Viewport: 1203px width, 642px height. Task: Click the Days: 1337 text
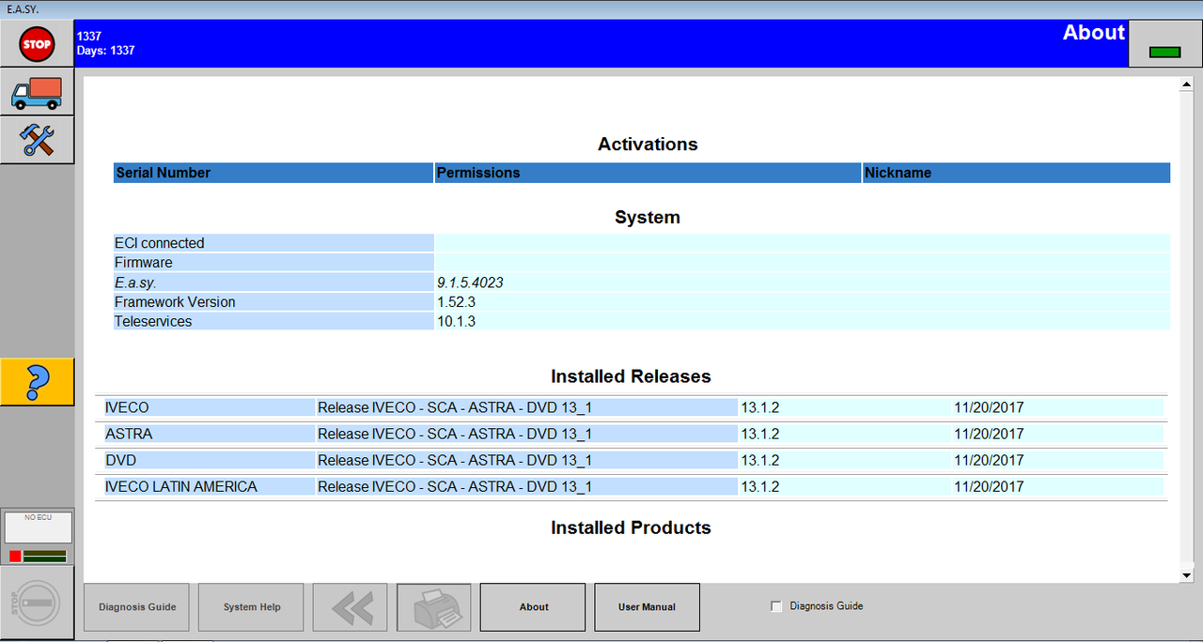(x=105, y=51)
